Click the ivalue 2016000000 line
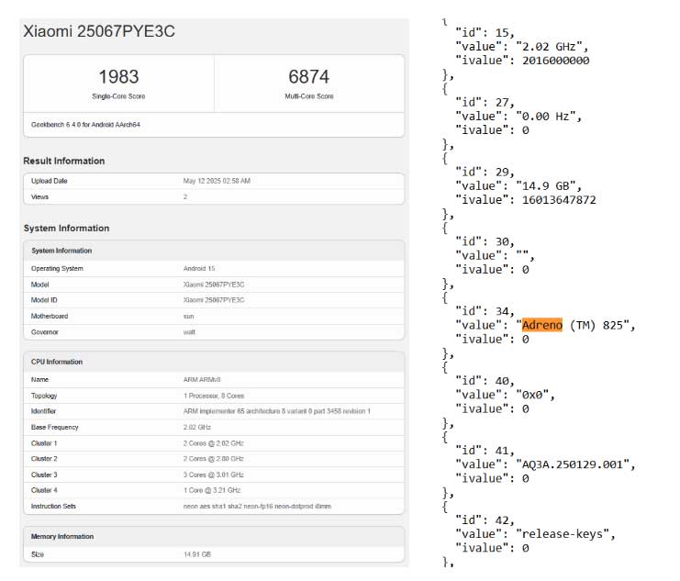Viewport: 680px width, 581px height. (x=522, y=61)
